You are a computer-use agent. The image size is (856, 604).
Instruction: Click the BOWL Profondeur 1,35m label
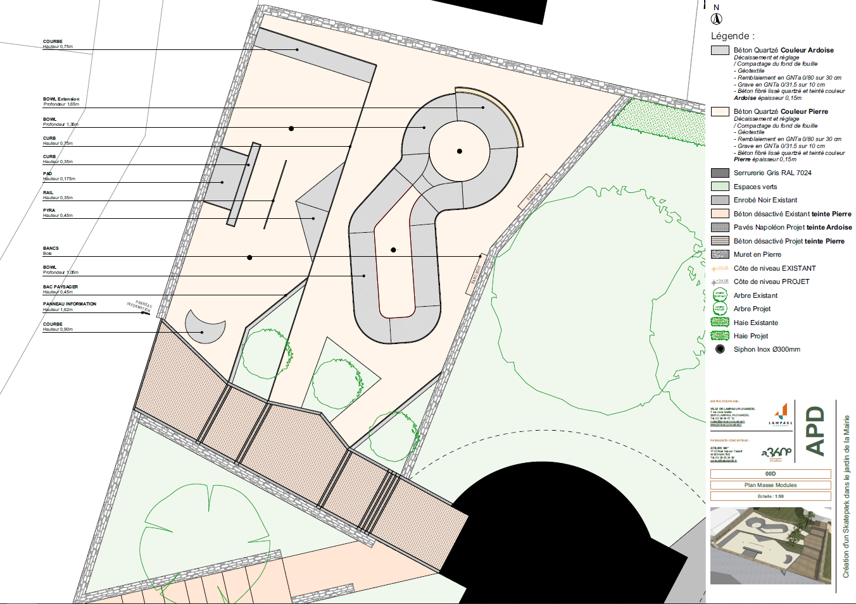[61, 121]
